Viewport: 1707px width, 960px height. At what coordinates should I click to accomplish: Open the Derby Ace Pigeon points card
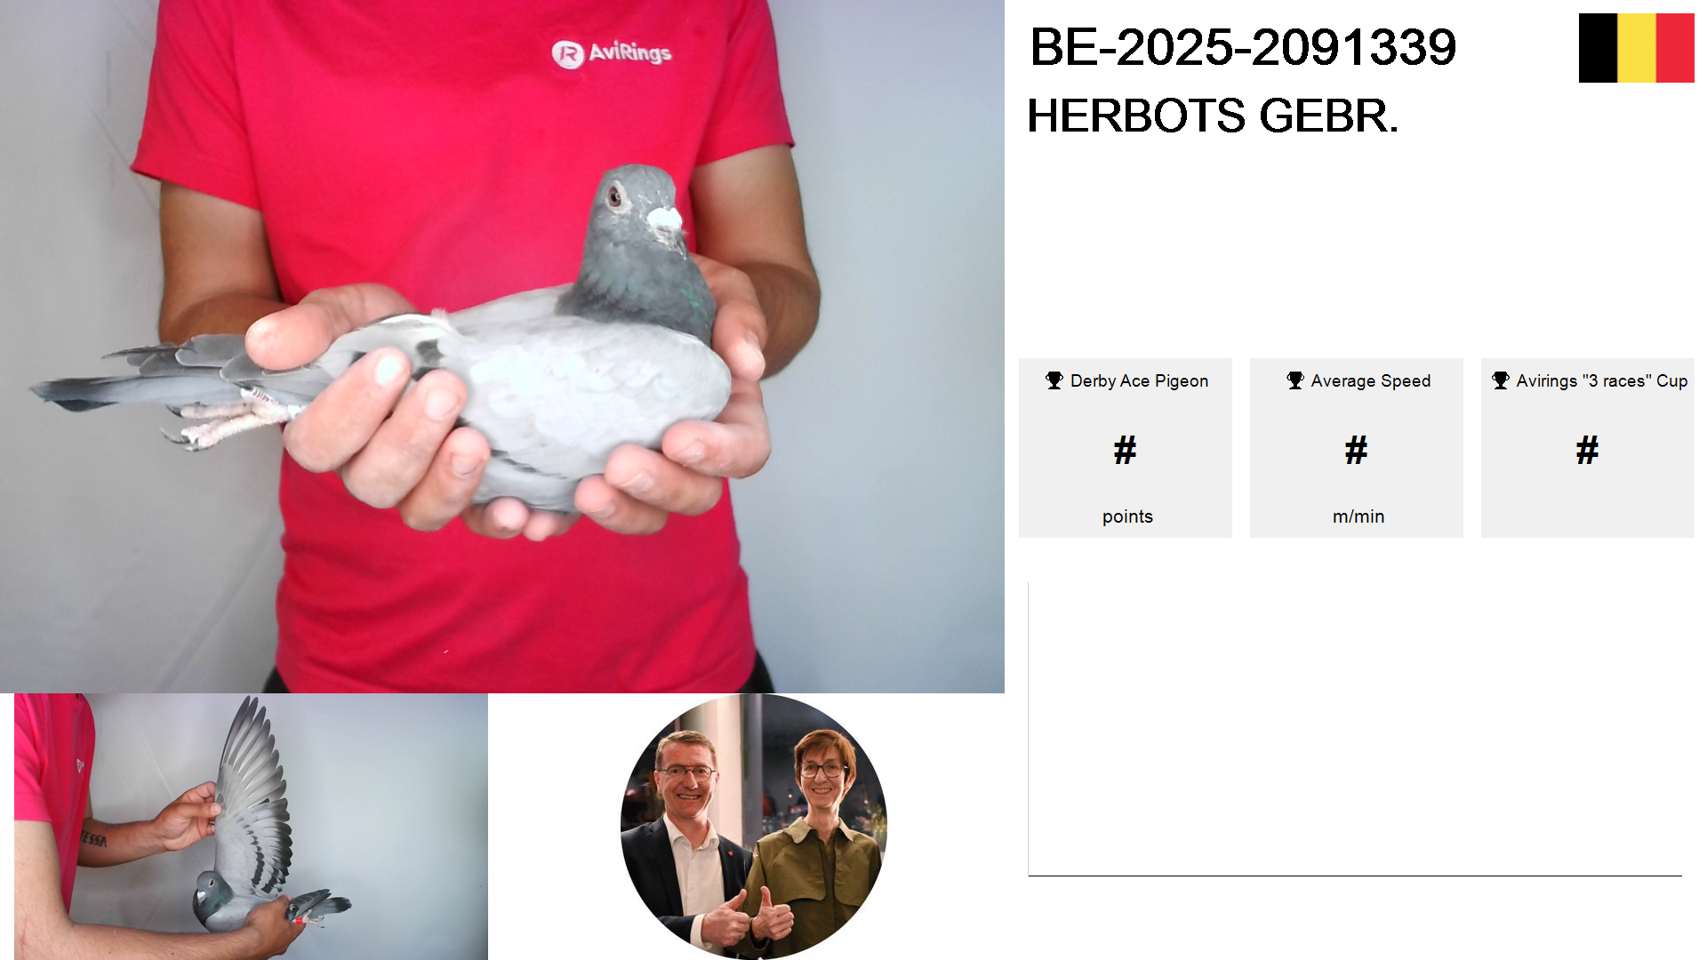pyautogui.click(x=1126, y=448)
